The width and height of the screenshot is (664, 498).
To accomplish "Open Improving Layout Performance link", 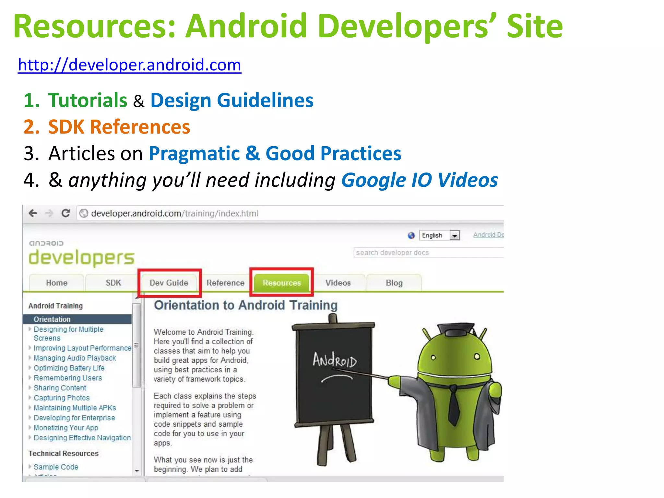I will point(82,348).
